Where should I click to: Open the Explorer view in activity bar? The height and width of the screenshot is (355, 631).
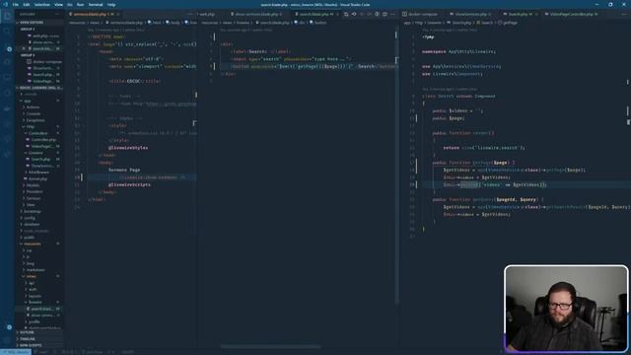(7, 17)
